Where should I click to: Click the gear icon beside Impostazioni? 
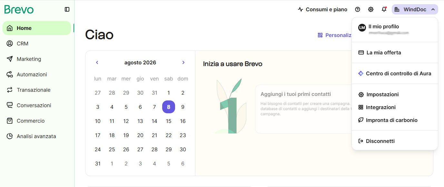click(361, 94)
